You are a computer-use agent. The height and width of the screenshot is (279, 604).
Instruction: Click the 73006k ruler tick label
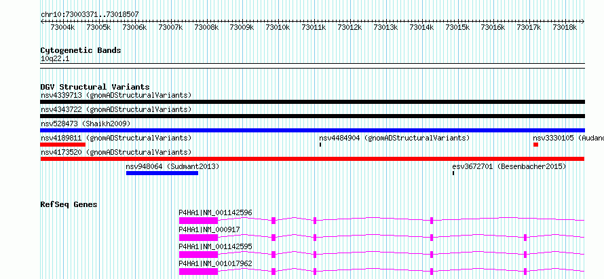point(134,27)
